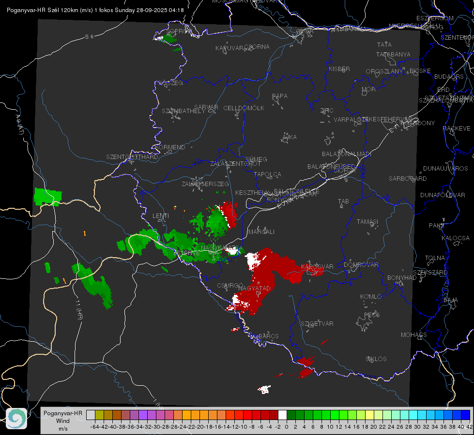Click the BICSKE town label
The image size is (474, 435).
pyautogui.click(x=420, y=71)
